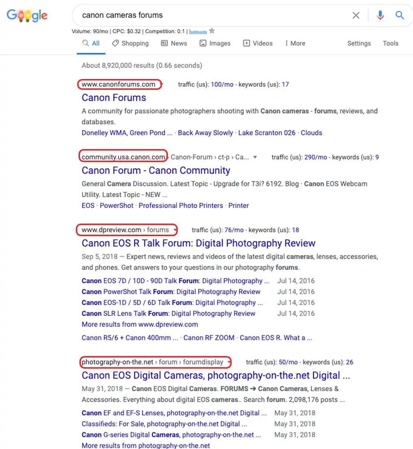Click 100/mo traffic value for canonforums
This screenshot has width=413, height=449.
(222, 84)
